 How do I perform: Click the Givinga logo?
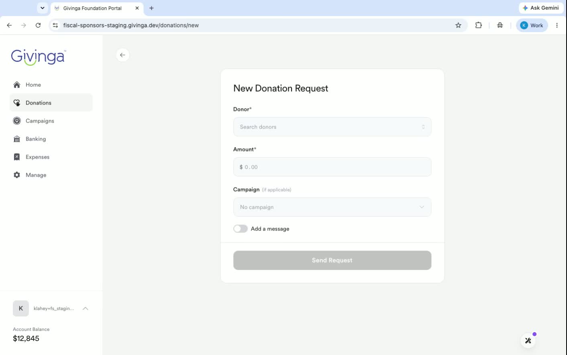39,57
